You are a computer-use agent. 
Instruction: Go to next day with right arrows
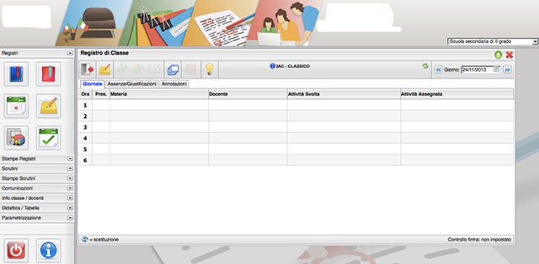coord(507,70)
